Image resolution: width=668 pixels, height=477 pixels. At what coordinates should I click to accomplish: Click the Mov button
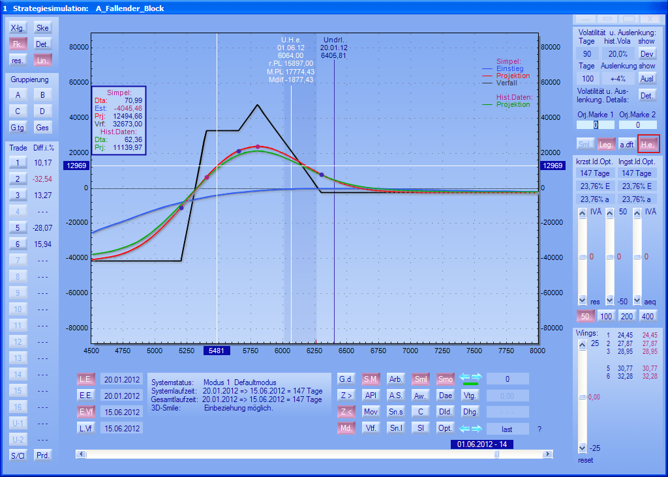371,412
